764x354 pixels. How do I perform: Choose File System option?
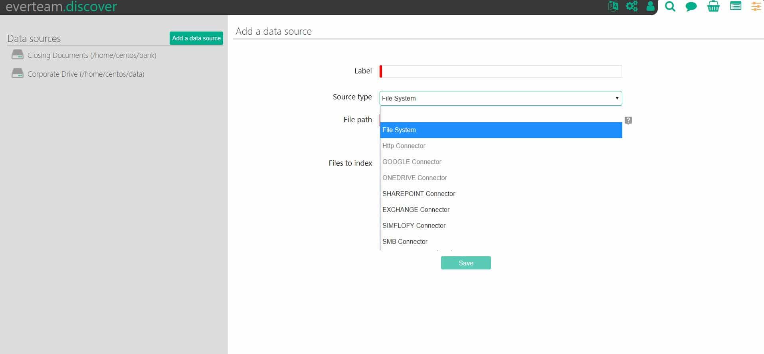point(501,130)
